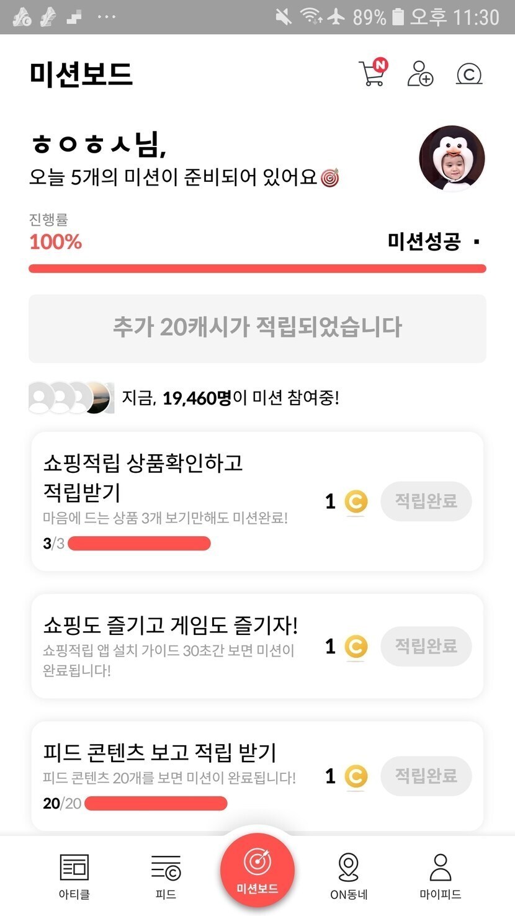Click the red 100% mission progress bar

pyautogui.click(x=257, y=269)
